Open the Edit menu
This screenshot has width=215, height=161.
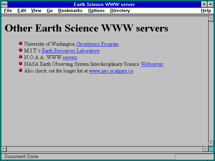[x=21, y=11]
